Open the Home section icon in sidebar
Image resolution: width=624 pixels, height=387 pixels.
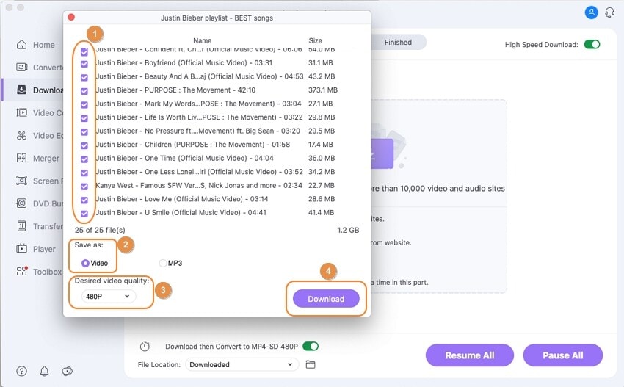point(21,45)
